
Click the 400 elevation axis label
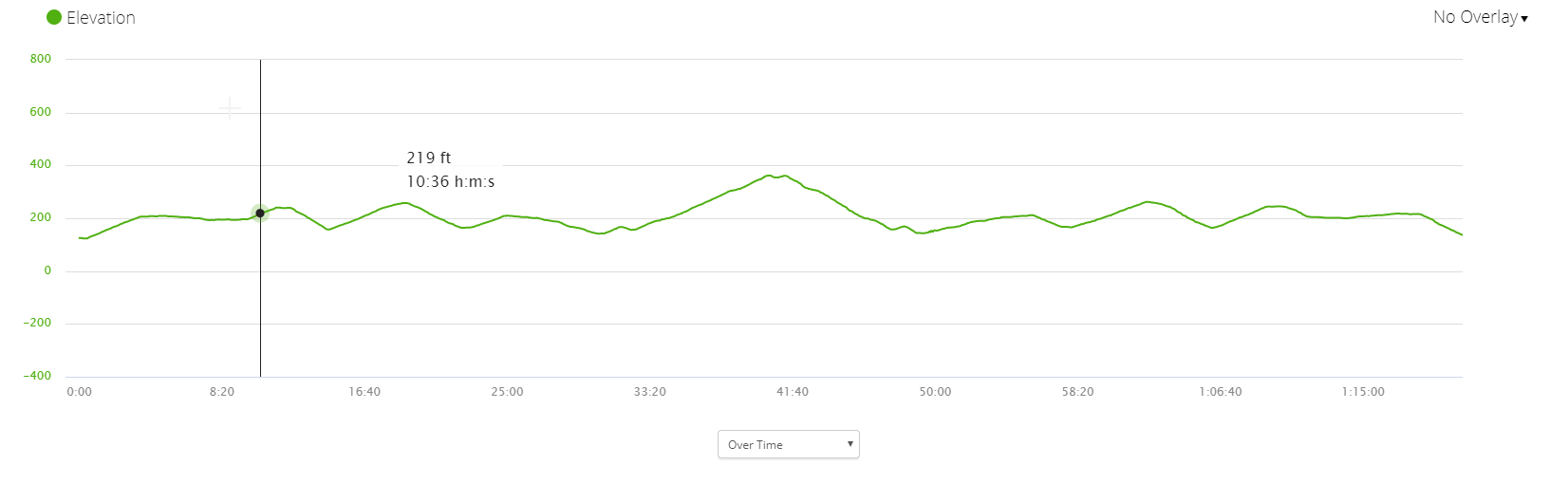pos(41,164)
